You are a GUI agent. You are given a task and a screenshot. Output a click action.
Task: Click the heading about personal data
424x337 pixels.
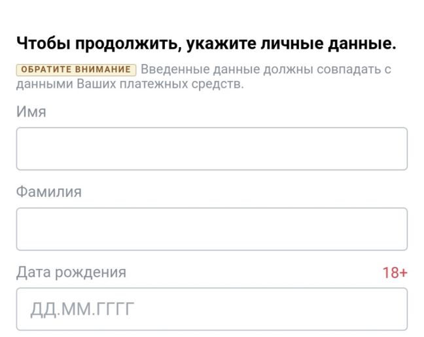point(206,44)
